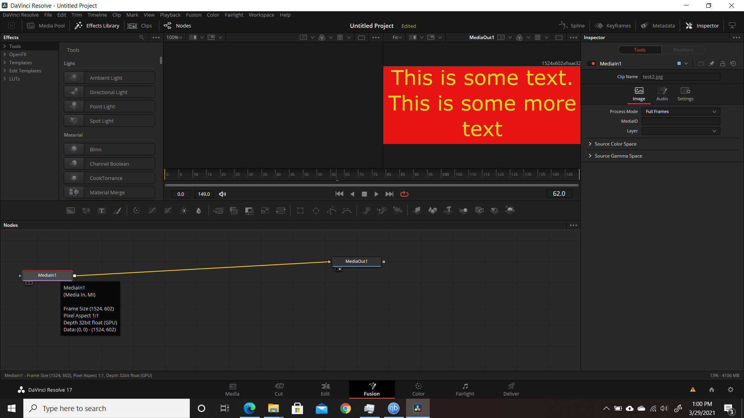This screenshot has height=418, width=744.
Task: Open Process Mode dropdown
Action: pos(681,111)
